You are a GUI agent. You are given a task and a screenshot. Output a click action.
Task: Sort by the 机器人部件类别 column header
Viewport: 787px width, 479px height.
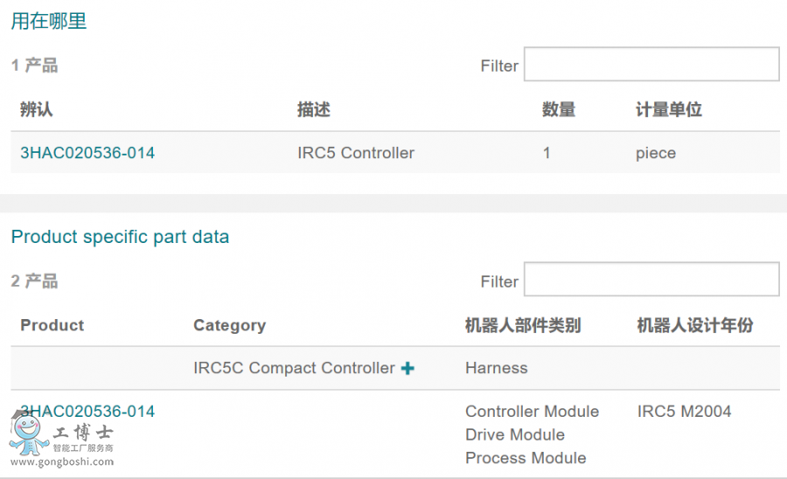(523, 325)
